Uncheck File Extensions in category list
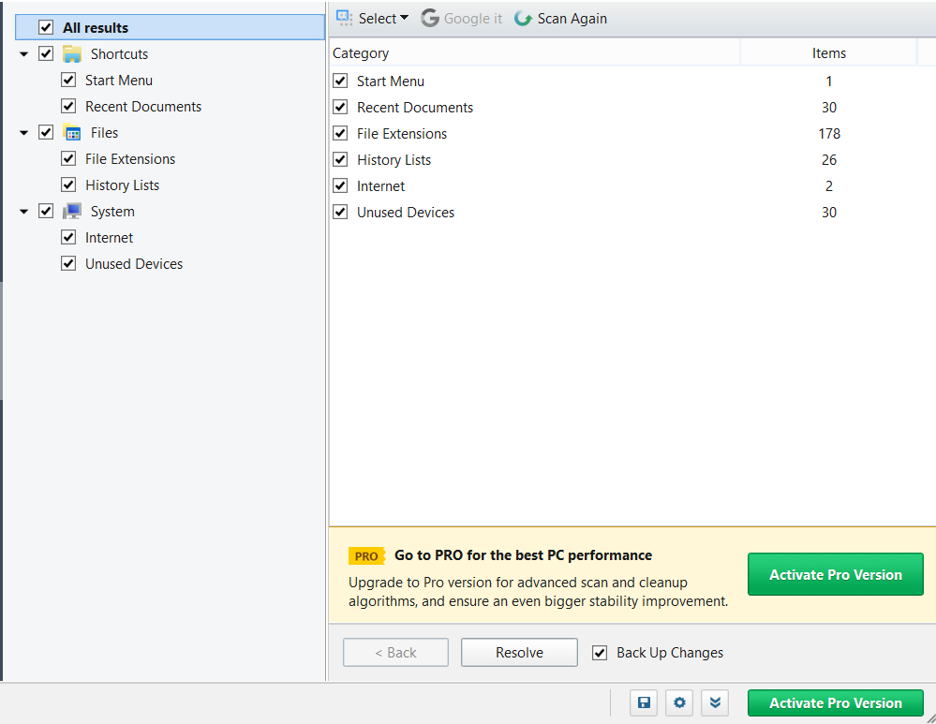The height and width of the screenshot is (724, 936). point(340,133)
